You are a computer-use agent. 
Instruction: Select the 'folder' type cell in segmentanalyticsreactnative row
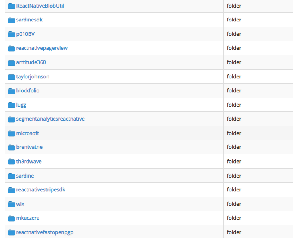pos(250,119)
